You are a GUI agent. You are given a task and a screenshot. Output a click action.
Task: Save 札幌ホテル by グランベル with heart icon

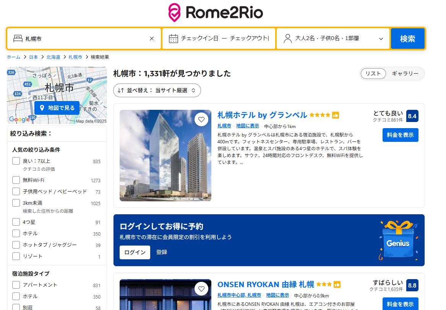(201, 119)
